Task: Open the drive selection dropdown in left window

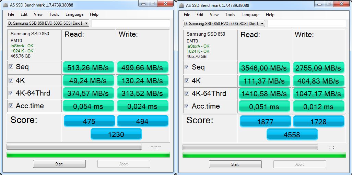Action: tap(48, 23)
